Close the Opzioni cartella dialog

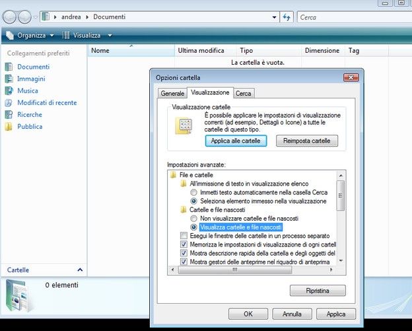(351, 77)
